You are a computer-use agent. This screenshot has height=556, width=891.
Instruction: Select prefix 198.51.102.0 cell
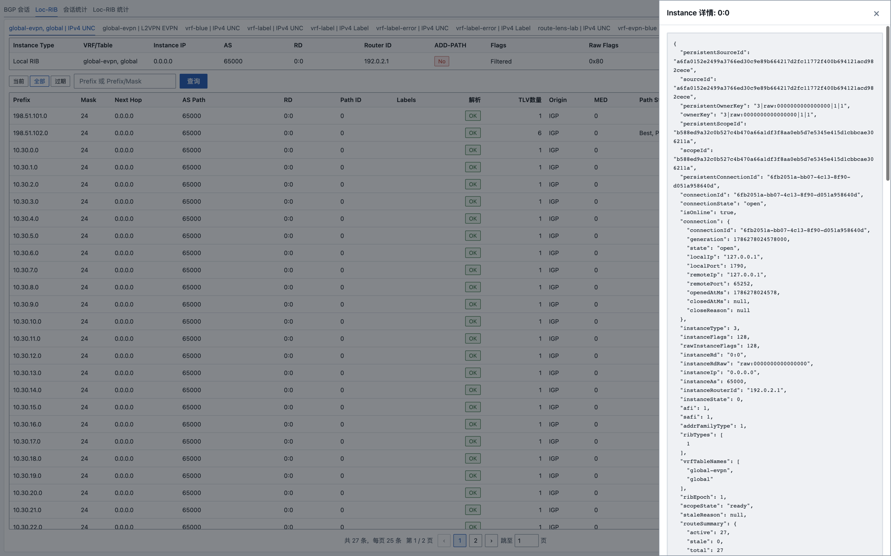pos(30,133)
